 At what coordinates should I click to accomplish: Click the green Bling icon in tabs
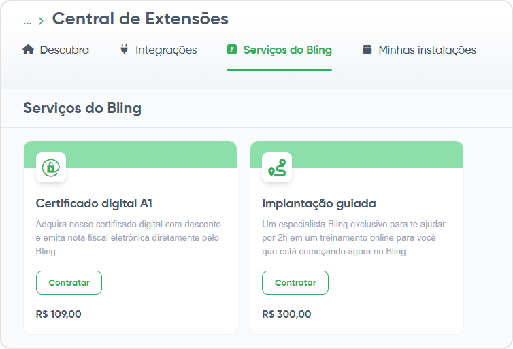click(231, 50)
